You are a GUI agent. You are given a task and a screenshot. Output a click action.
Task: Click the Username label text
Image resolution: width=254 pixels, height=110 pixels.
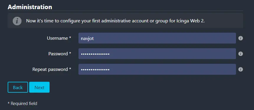pyautogui.click(x=57, y=38)
